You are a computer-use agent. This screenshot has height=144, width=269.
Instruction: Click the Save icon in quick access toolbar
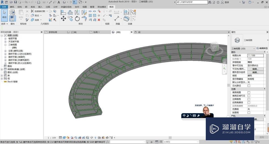click(15, 2)
